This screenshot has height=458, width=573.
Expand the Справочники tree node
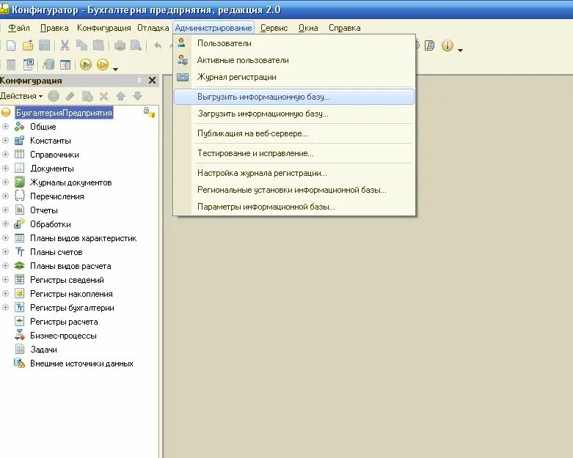pyautogui.click(x=5, y=155)
